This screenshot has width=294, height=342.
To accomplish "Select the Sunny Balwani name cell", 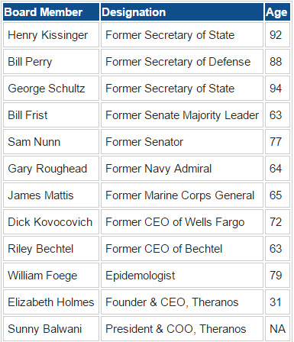I will 51,329.
